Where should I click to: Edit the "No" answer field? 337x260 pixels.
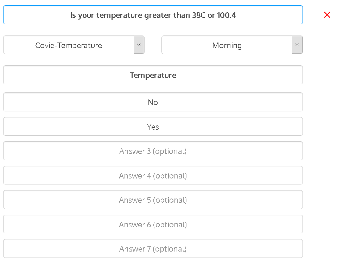pos(153,102)
